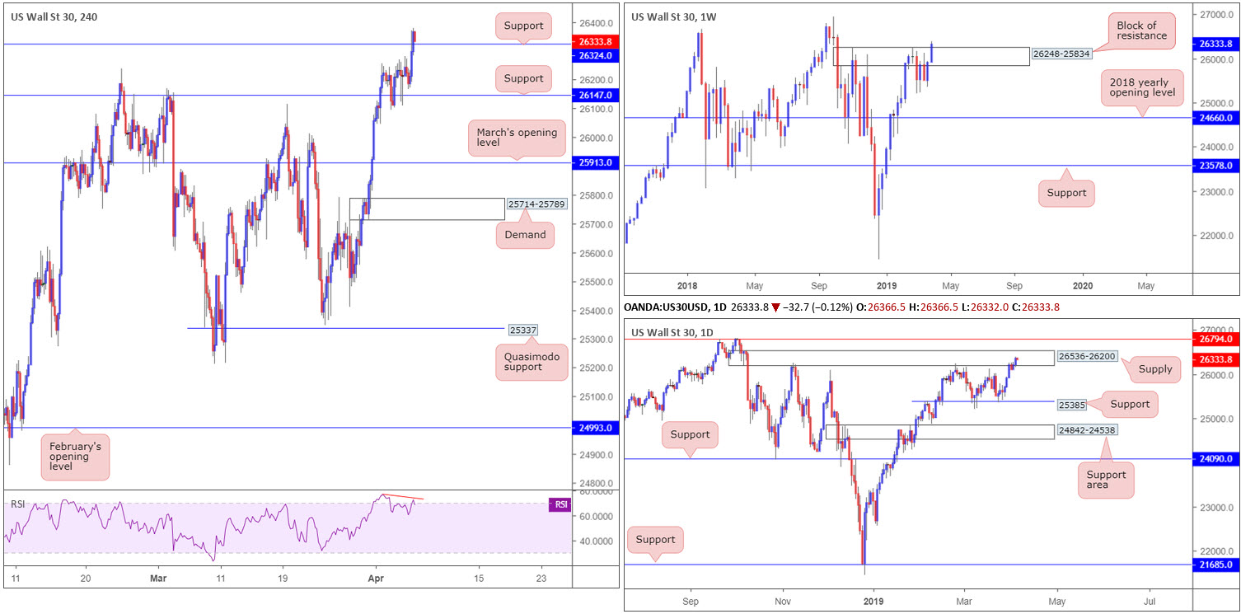Select the 'March's opening level' callout

pos(517,138)
